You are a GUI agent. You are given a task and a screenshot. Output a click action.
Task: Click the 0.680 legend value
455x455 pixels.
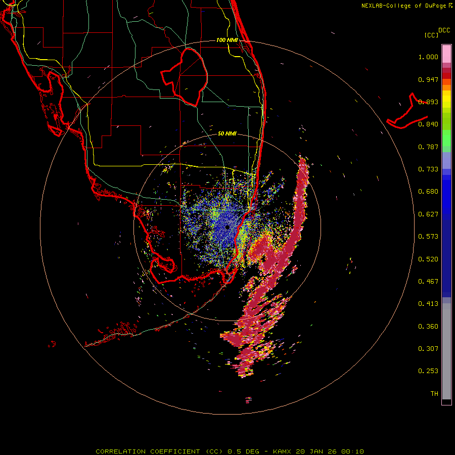(428, 192)
